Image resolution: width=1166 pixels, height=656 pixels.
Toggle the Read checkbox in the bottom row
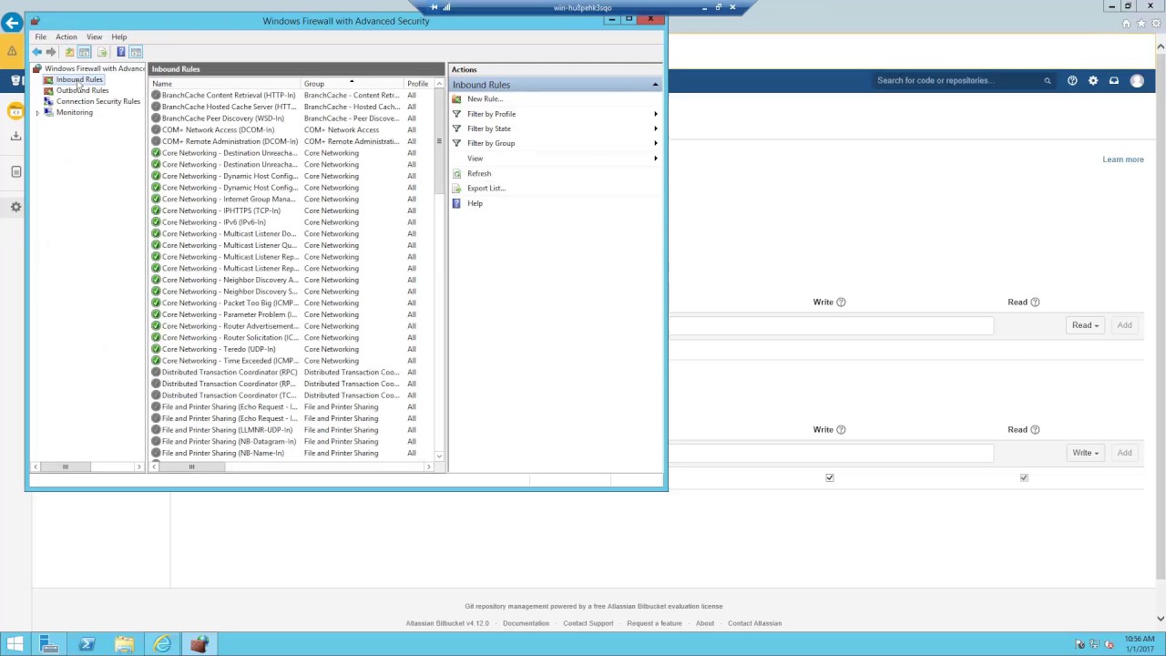point(1024,477)
